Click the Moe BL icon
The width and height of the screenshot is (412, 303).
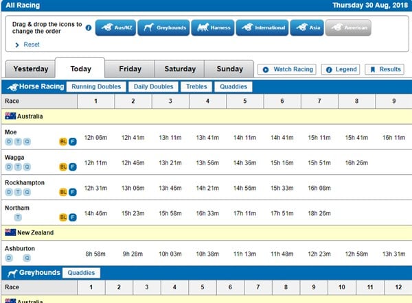click(x=63, y=142)
